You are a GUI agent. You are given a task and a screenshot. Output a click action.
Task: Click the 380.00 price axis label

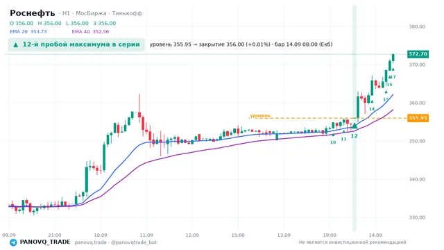[x=417, y=26]
